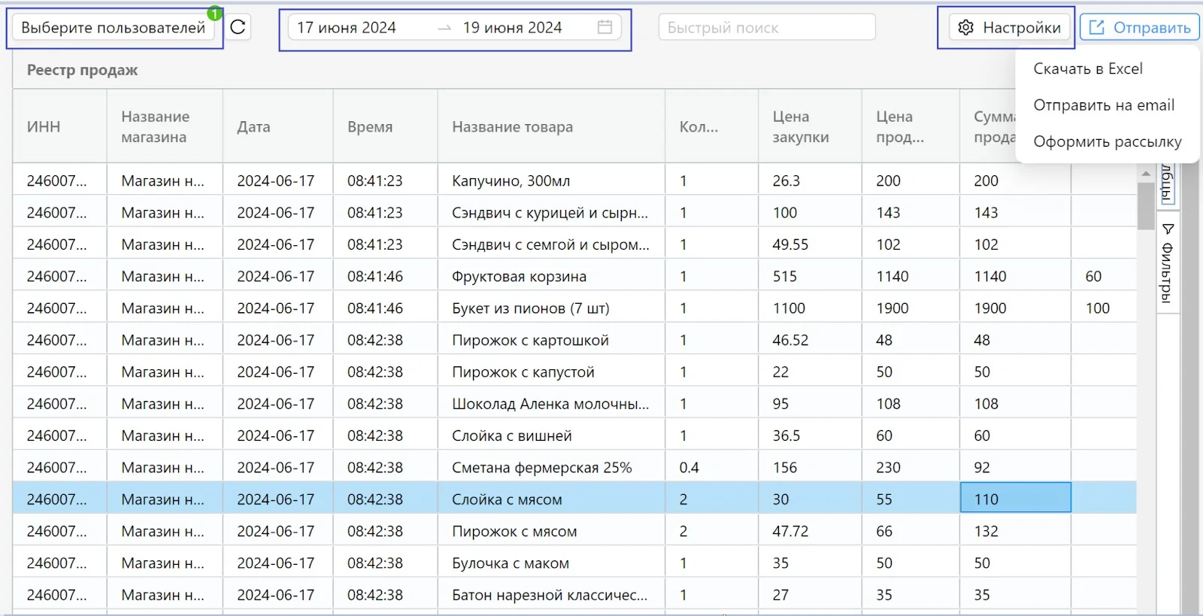The width and height of the screenshot is (1203, 616).
Task: Sort by the Название магазина column header
Action: (x=165, y=126)
